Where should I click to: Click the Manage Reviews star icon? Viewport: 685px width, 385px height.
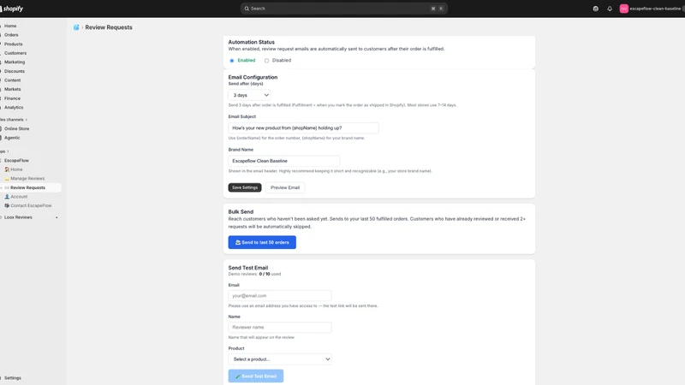click(7, 179)
